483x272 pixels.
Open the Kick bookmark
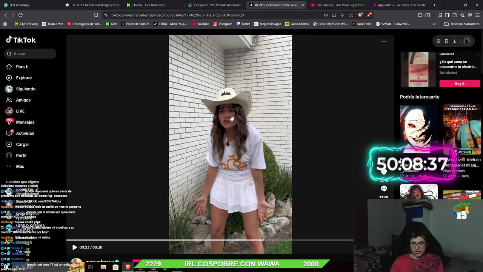(x=111, y=24)
